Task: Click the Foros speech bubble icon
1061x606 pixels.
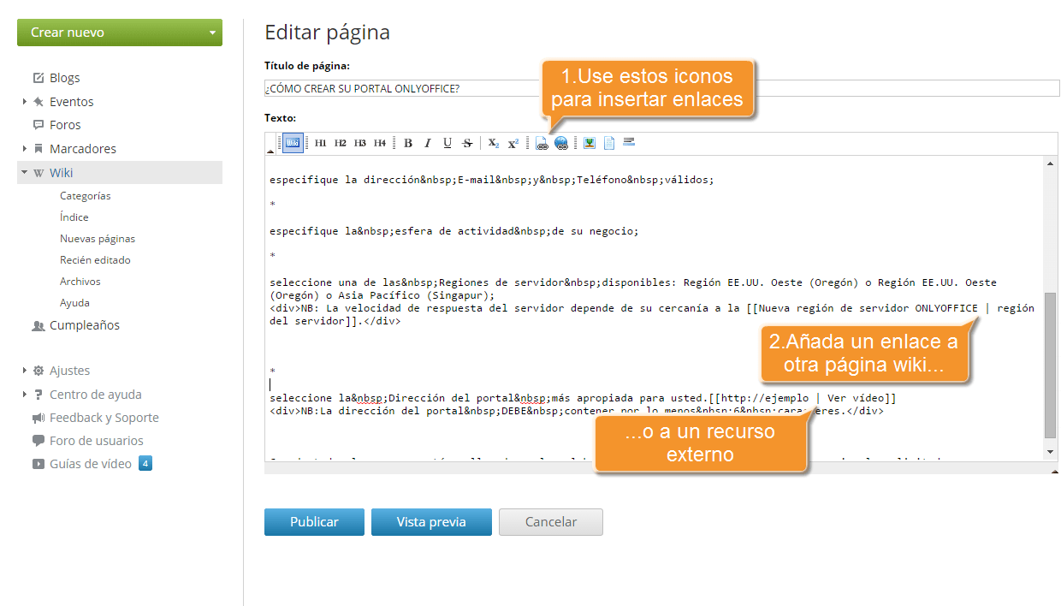Action: click(39, 125)
